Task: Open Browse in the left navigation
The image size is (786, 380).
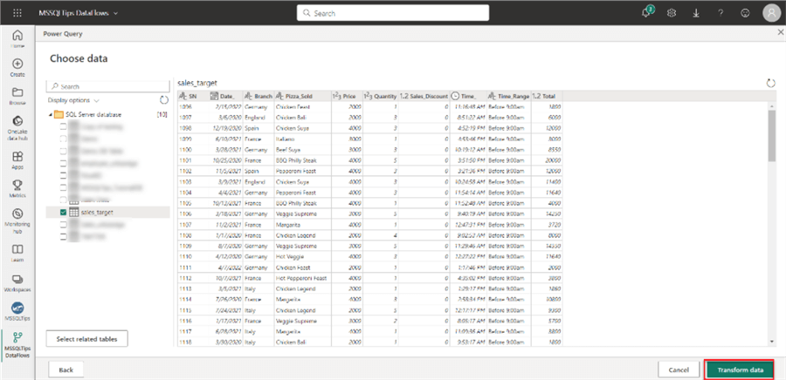Action: pos(17,96)
